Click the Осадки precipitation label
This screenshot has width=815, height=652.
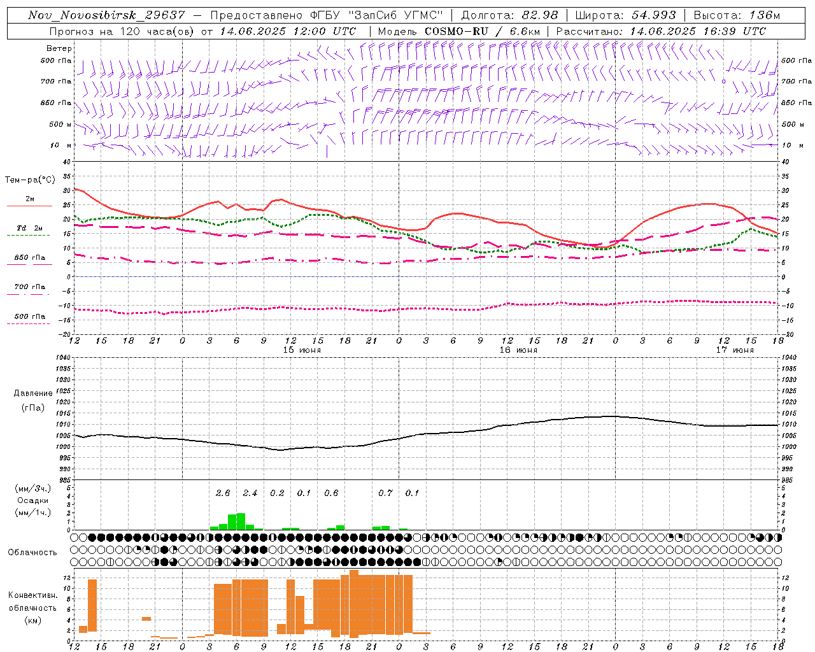(33, 500)
